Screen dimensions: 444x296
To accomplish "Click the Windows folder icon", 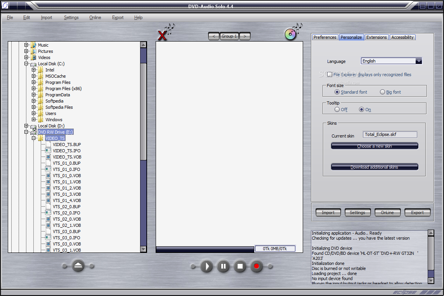I will 41,120.
